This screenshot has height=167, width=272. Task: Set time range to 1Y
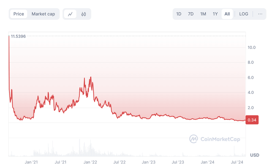215,14
